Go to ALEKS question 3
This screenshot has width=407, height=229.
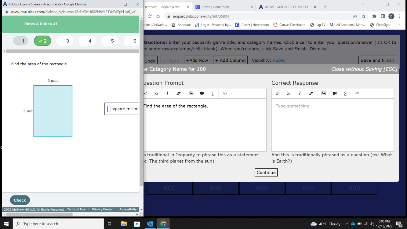click(x=67, y=41)
